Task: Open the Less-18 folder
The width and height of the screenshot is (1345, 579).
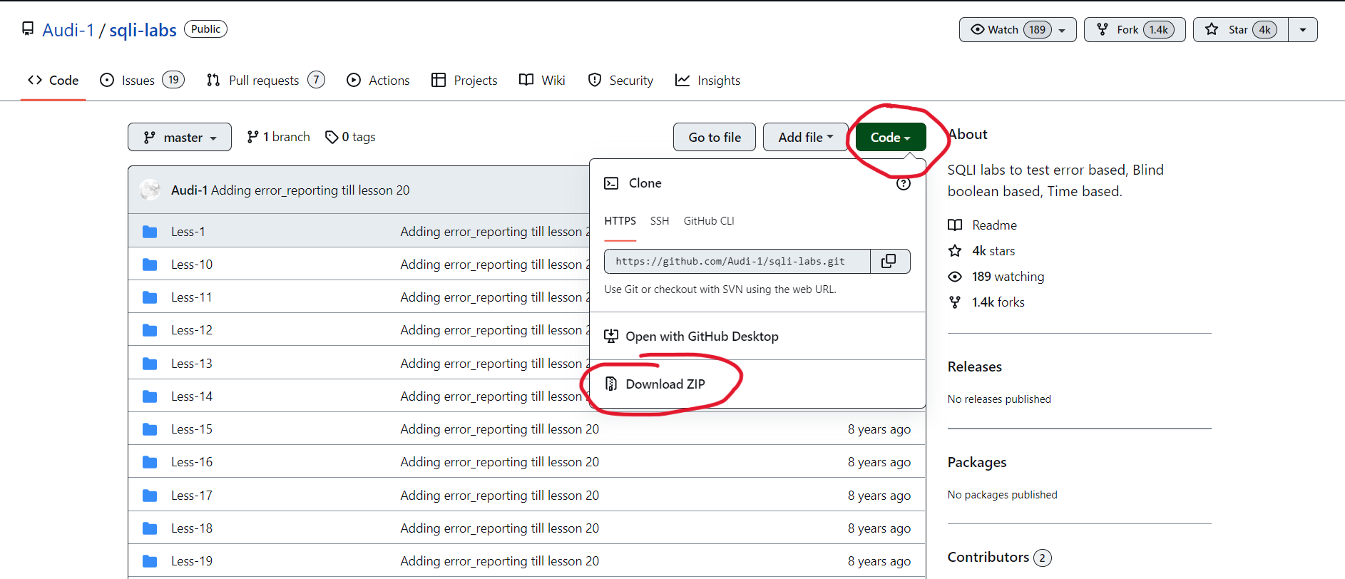Action: [192, 528]
